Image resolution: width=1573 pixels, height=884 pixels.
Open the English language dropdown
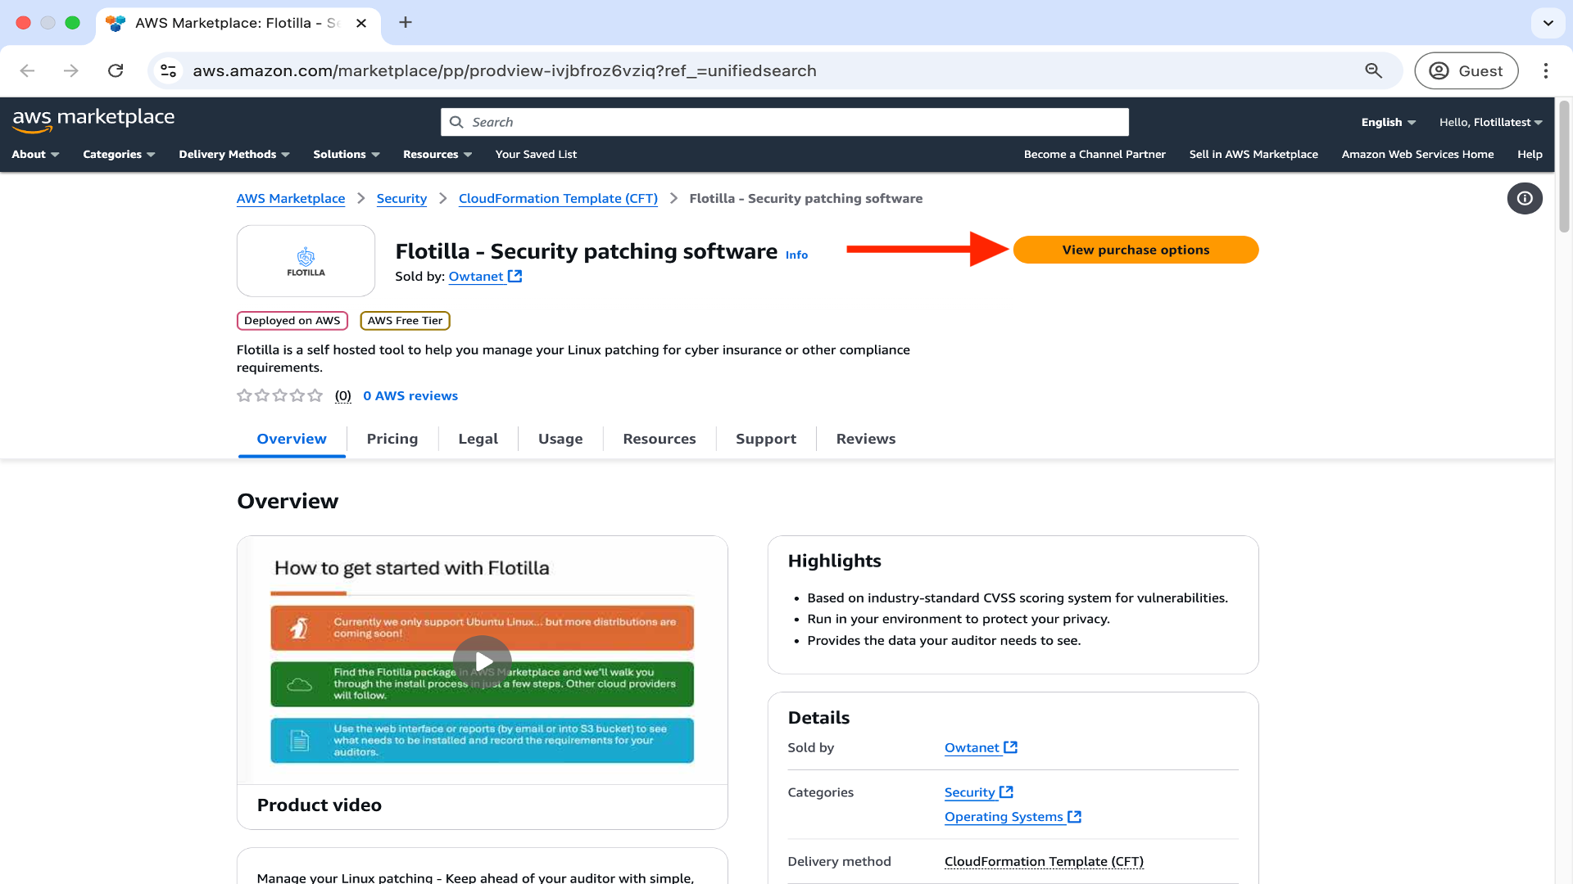pyautogui.click(x=1388, y=122)
